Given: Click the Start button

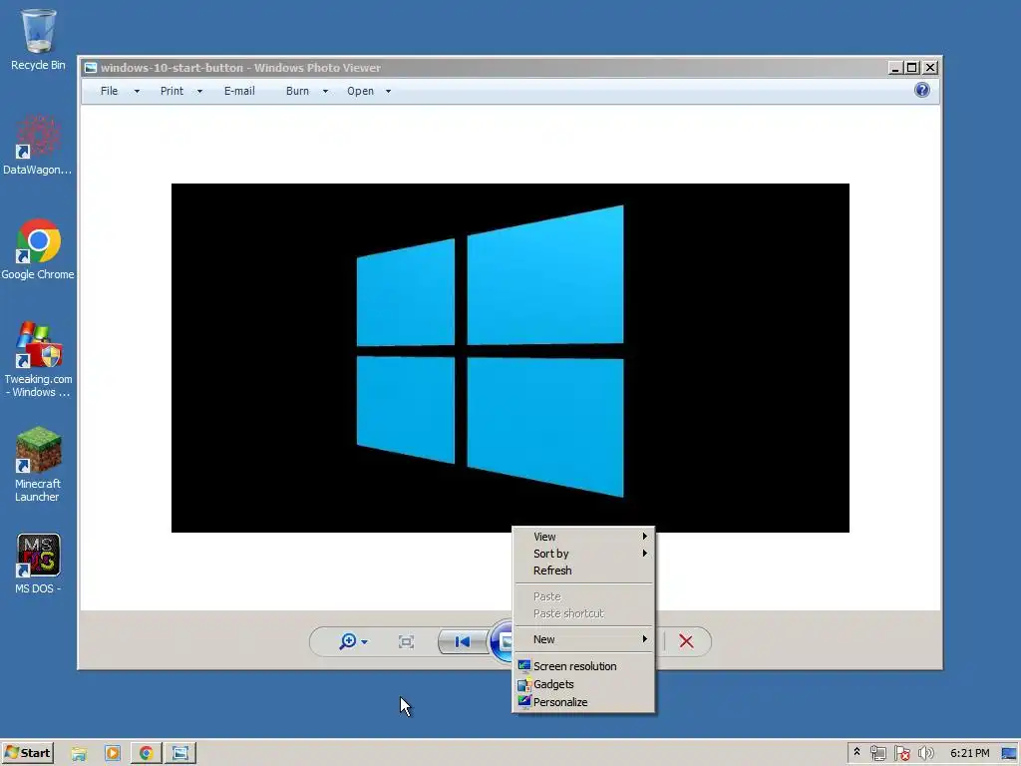Looking at the screenshot, I should 27,753.
